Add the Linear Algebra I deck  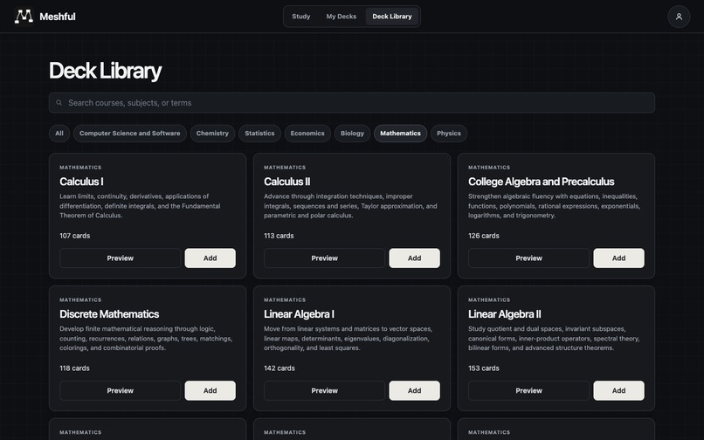(414, 390)
